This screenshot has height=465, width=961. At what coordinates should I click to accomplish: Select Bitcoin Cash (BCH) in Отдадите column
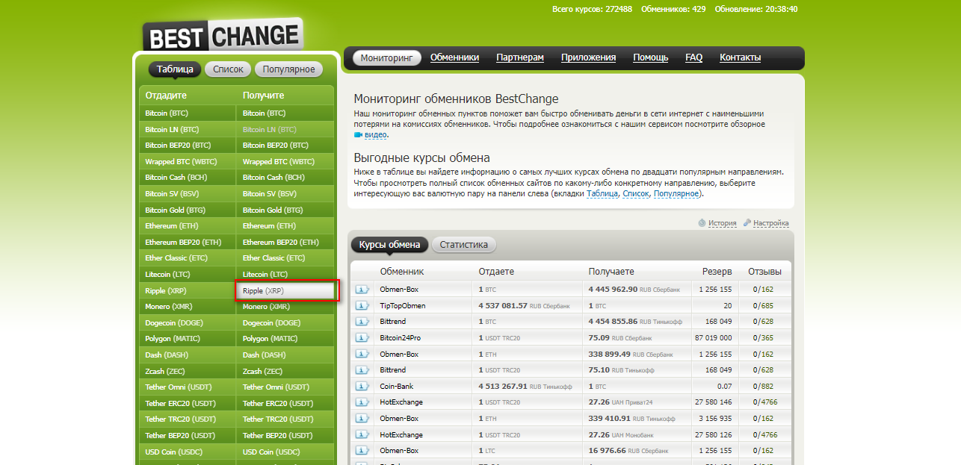tap(188, 178)
